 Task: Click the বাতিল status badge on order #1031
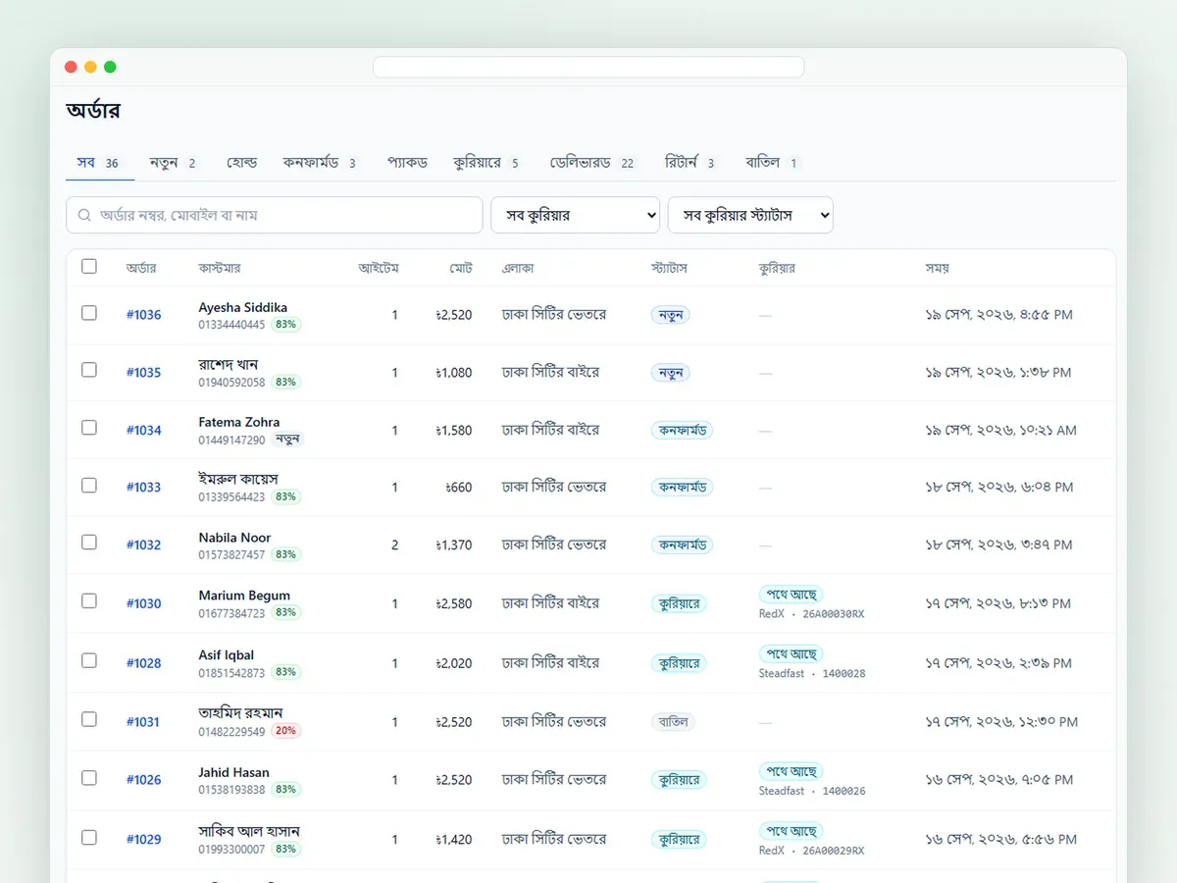(x=673, y=722)
